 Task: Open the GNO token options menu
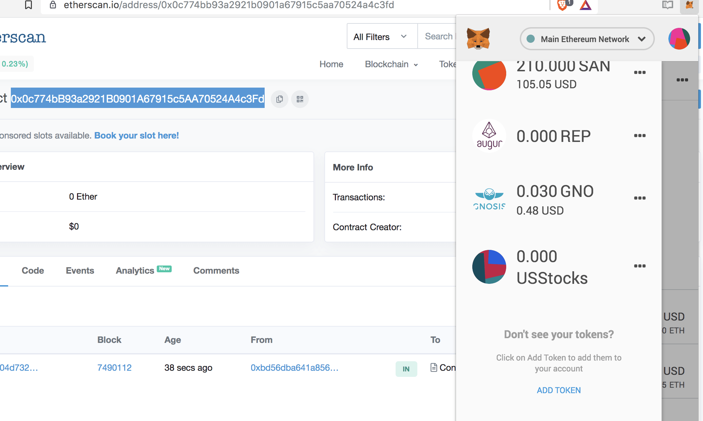pyautogui.click(x=640, y=198)
